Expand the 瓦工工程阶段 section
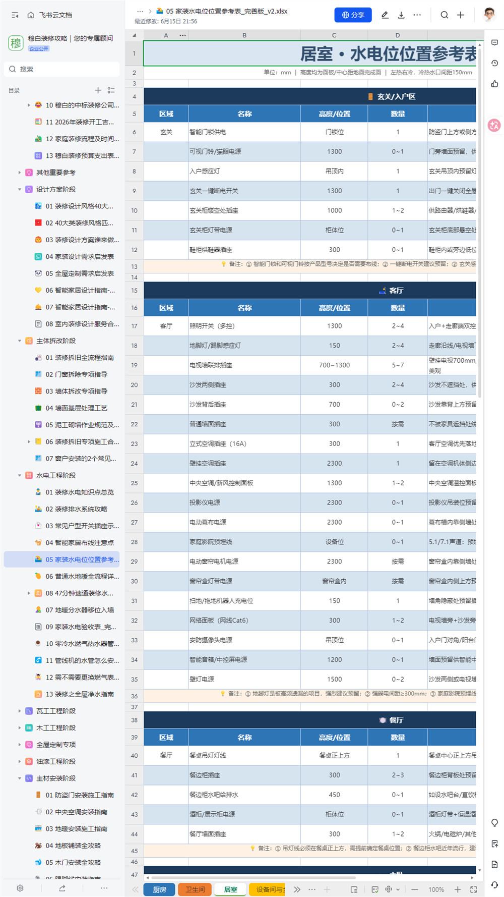 (x=20, y=711)
